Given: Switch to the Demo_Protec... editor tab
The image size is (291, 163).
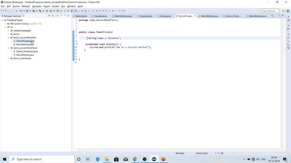Looking at the screenshot, I should [233, 16].
